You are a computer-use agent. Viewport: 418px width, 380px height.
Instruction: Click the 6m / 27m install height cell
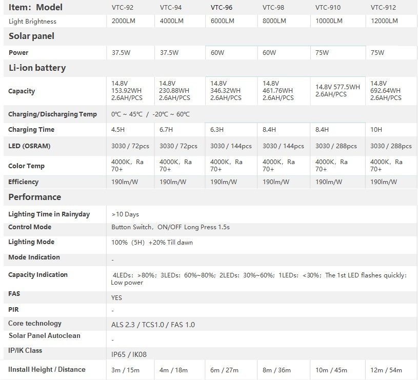224,370
